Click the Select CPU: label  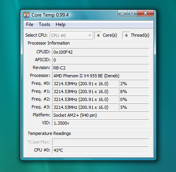pos(36,35)
